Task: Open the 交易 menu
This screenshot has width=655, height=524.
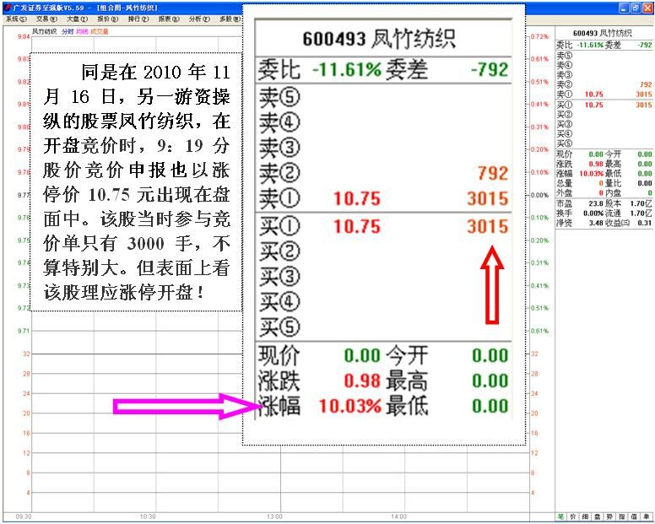Action: 46,19
